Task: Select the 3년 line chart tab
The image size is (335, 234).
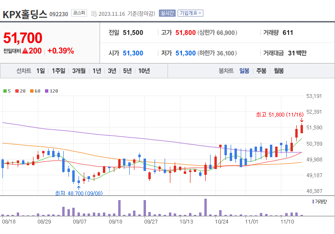Action: click(112, 71)
